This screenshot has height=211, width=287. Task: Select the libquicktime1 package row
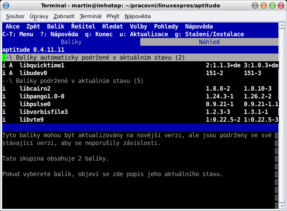(140, 65)
